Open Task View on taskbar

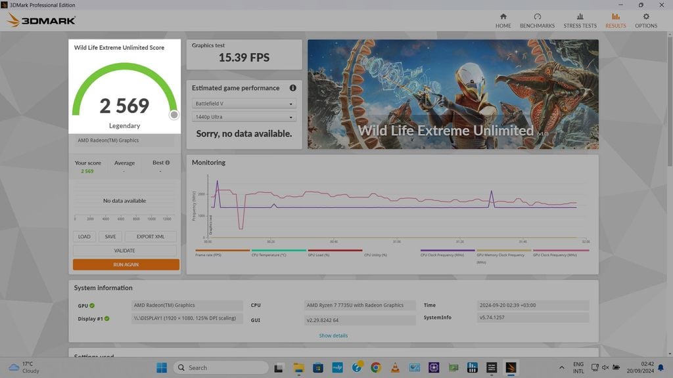[x=279, y=367]
